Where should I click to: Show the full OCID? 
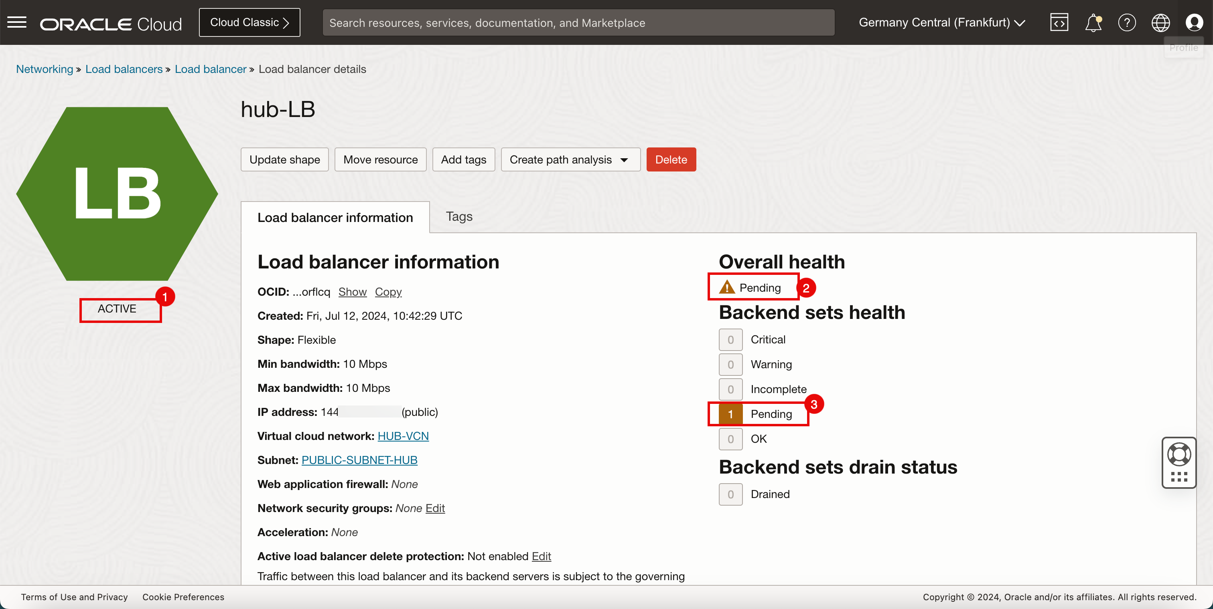click(x=352, y=292)
